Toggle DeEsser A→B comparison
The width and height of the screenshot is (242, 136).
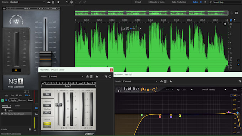tap(72, 83)
